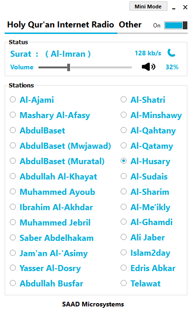Minimize the radio window
The height and width of the screenshot is (312, 192).
pyautogui.click(x=174, y=7)
